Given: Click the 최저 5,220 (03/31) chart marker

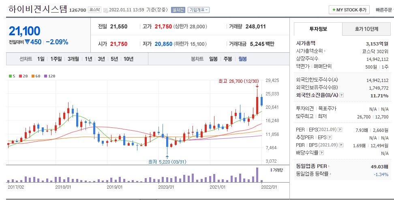Looking at the screenshot, I should click(x=167, y=162).
